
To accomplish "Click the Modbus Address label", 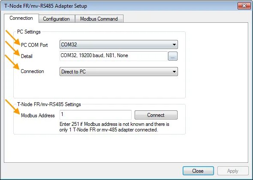I will [38, 116].
